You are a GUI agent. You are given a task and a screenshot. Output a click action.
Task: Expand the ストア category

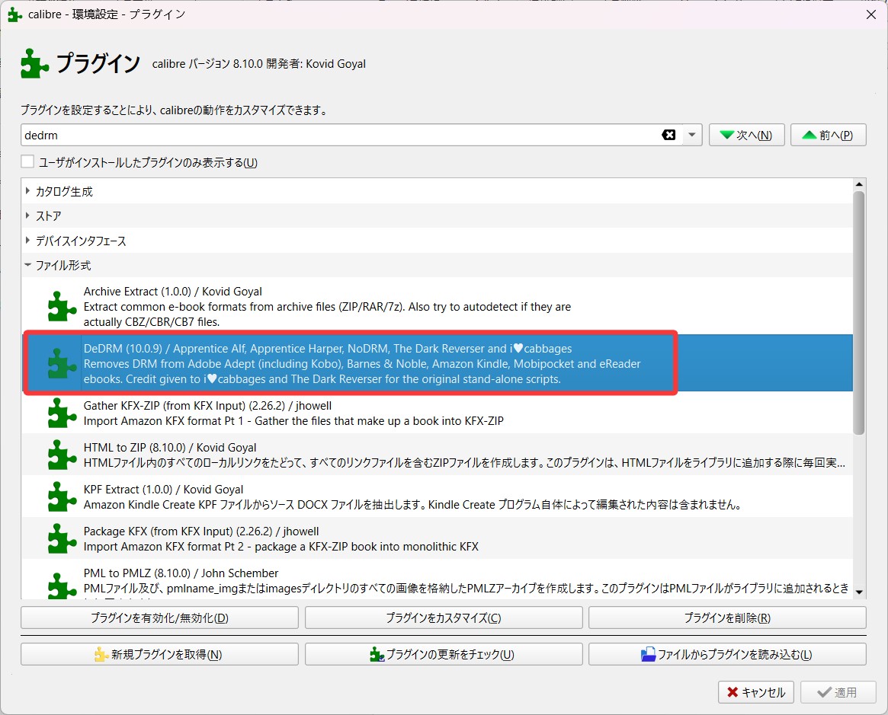point(28,216)
